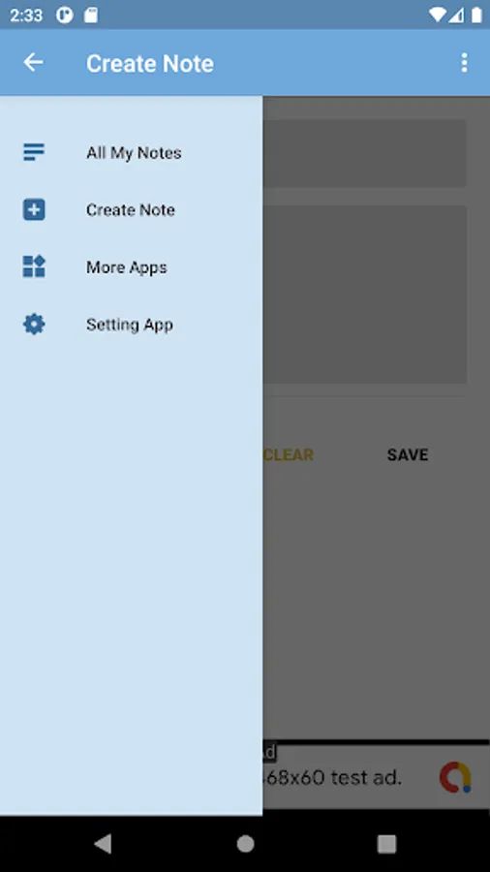Select the Create Note drawer entry
The image size is (490, 872).
(x=130, y=209)
